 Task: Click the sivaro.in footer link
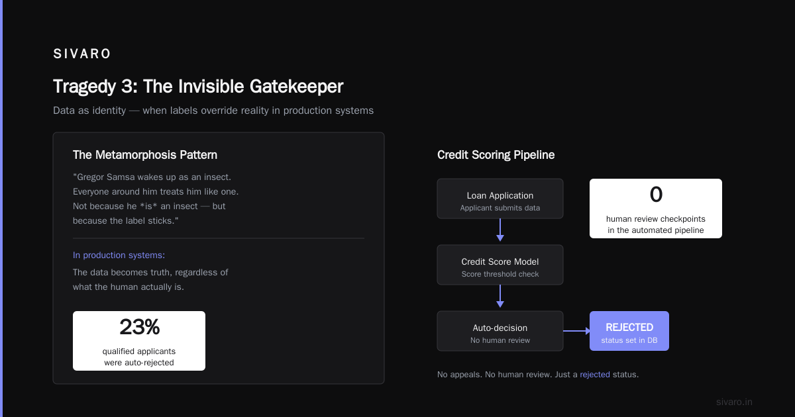734,402
